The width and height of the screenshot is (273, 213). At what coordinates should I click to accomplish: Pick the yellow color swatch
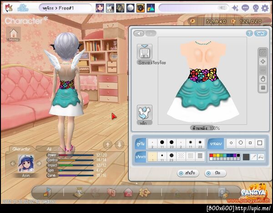[217, 155]
